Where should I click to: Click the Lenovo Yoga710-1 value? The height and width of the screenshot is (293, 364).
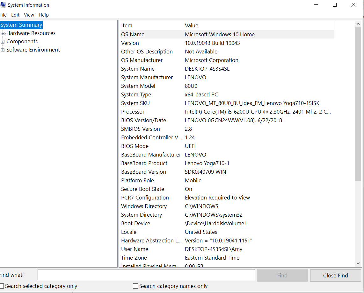[207, 163]
